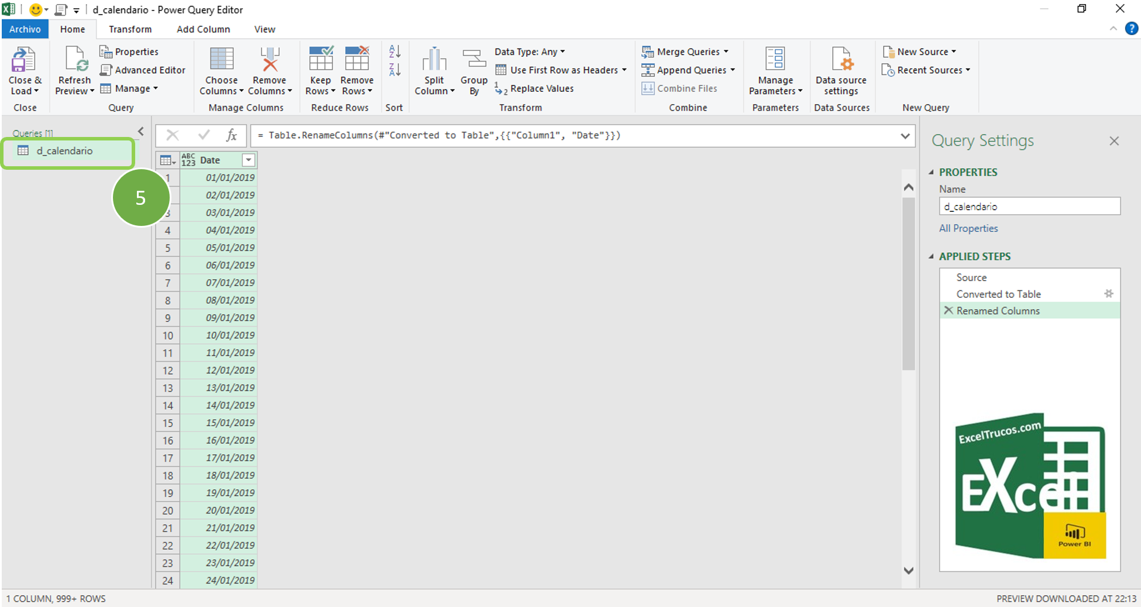Open the Data Type: Any dropdown
The image size is (1141, 607).
click(x=530, y=52)
